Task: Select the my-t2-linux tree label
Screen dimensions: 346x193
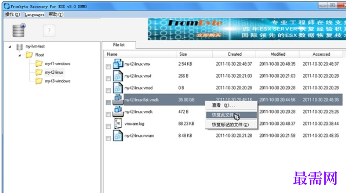Action: [54, 72]
